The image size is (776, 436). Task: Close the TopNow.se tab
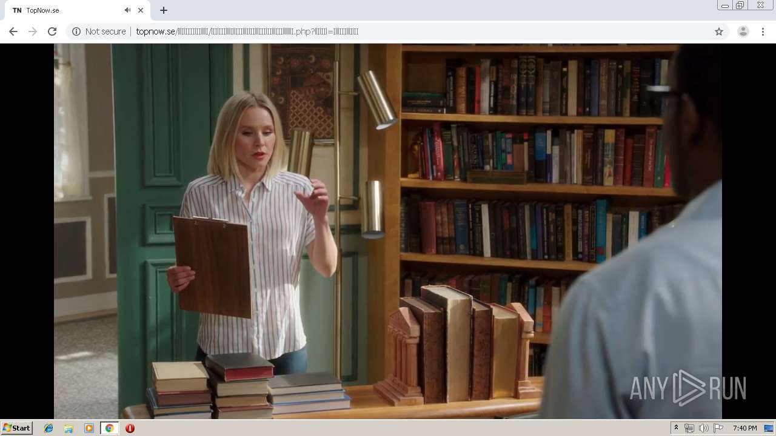point(141,10)
